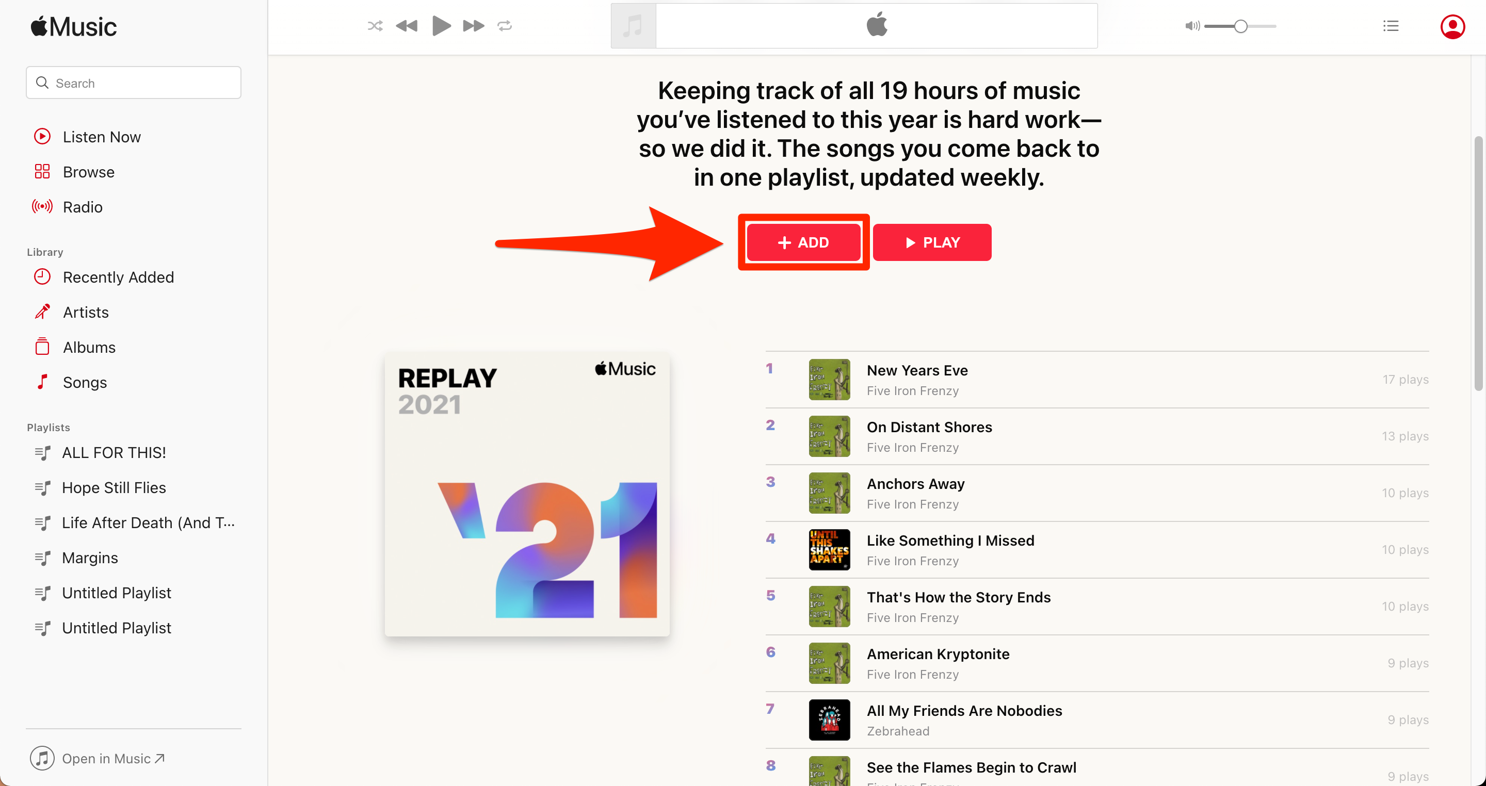Expand the Hope Still Flies playlist
The image size is (1486, 786).
[x=113, y=487]
